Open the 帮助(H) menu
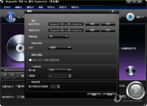Viewport: 147px width, 106px height. click(75, 7)
